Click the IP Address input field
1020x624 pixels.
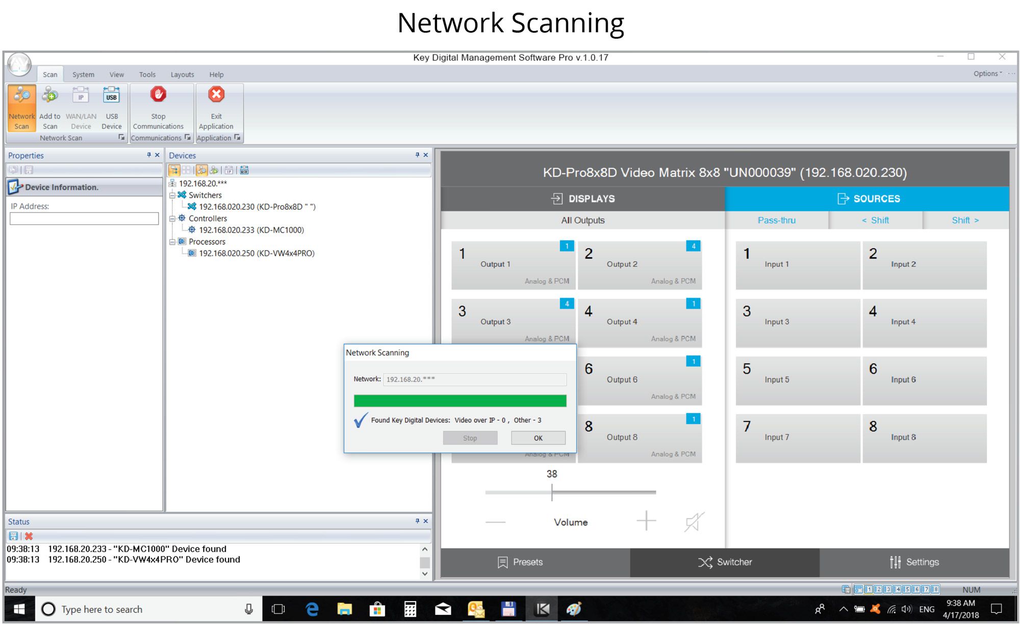coord(84,219)
